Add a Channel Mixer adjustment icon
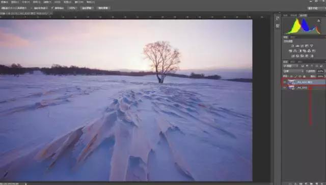Screen dimensions: 326x185 click(309, 51)
